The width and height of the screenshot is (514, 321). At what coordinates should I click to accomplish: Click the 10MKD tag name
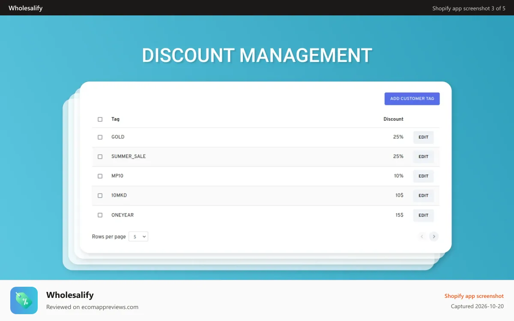point(119,195)
